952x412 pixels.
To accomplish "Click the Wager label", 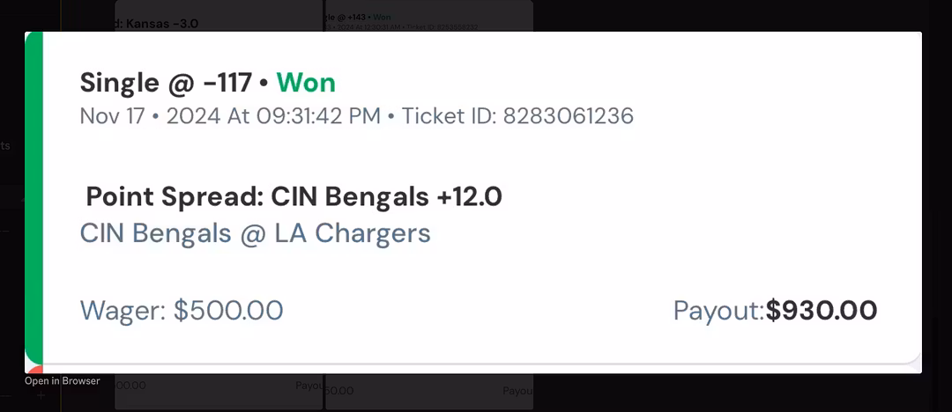I will (x=123, y=310).
